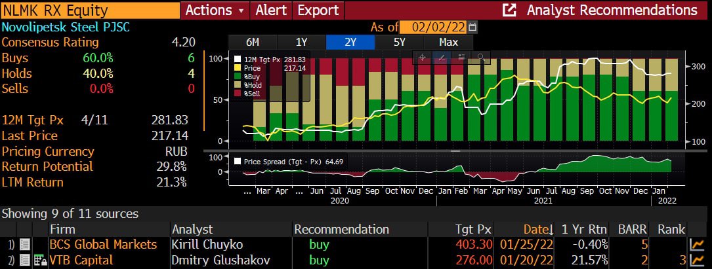Select the 2Y chart range tab
Image resolution: width=712 pixels, height=269 pixels.
click(350, 43)
